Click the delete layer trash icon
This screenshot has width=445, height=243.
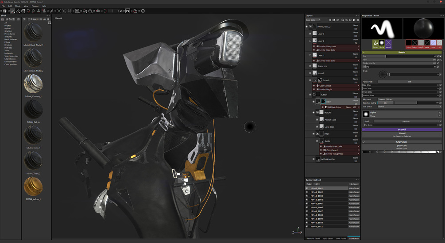(x=358, y=20)
